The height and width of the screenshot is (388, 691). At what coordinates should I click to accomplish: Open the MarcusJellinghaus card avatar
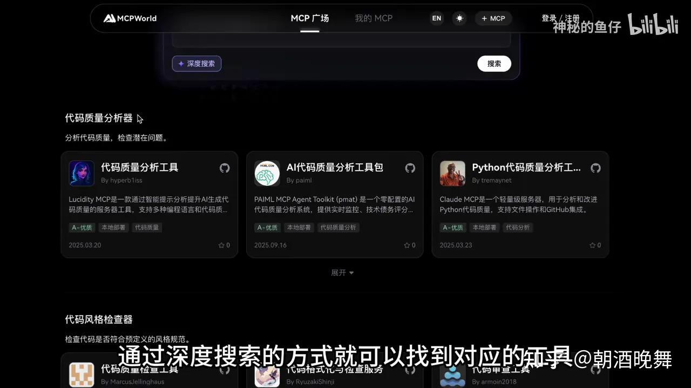(82, 375)
